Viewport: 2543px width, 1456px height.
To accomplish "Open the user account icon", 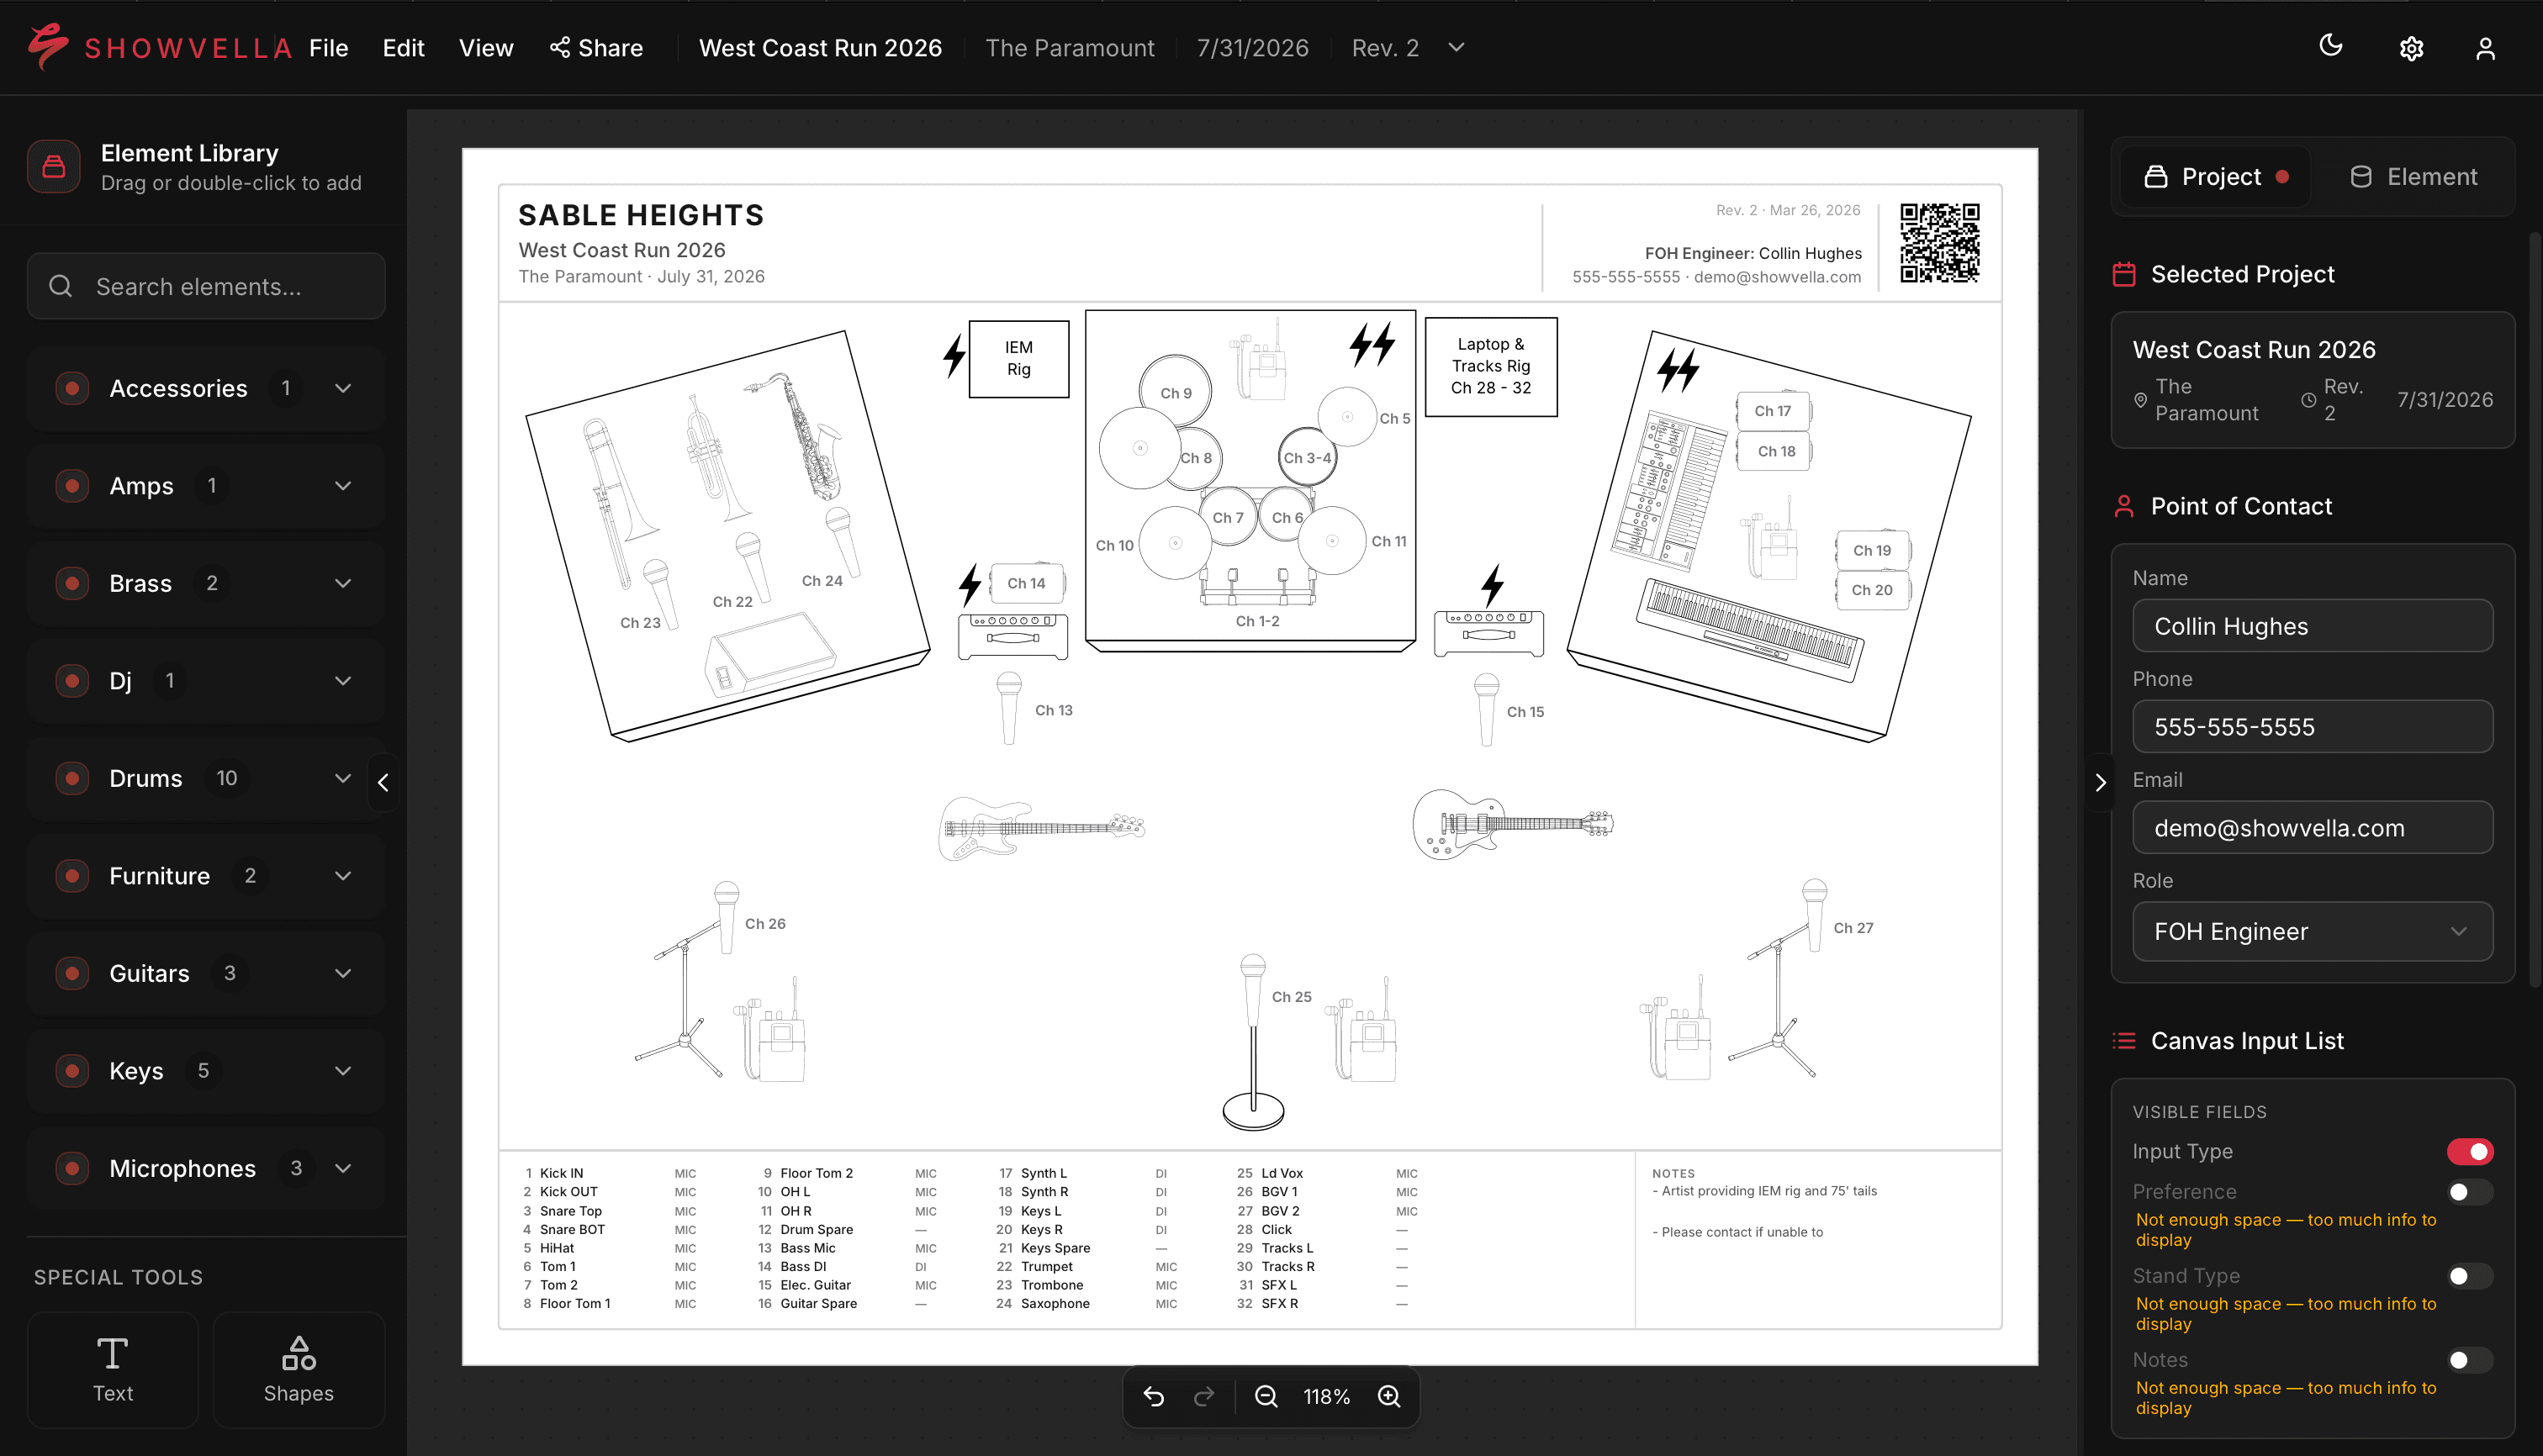I will pos(2488,47).
